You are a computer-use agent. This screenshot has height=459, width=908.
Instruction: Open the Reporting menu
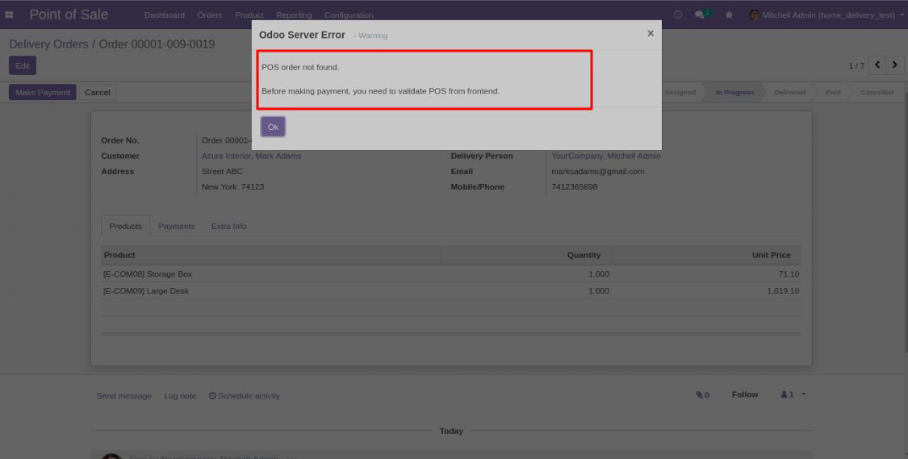coord(294,15)
